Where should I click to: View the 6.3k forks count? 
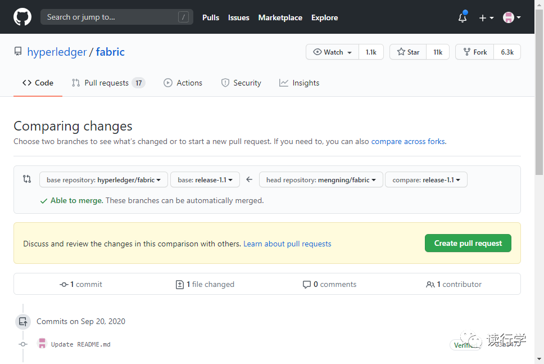(507, 52)
